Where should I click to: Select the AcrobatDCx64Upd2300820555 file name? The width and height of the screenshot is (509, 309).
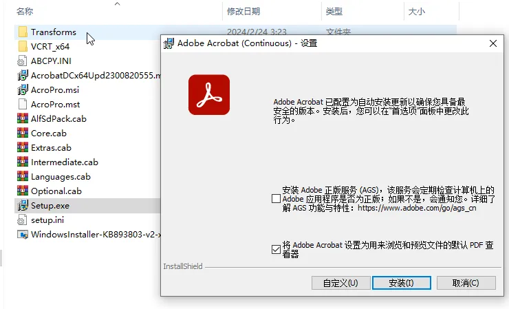coord(96,76)
